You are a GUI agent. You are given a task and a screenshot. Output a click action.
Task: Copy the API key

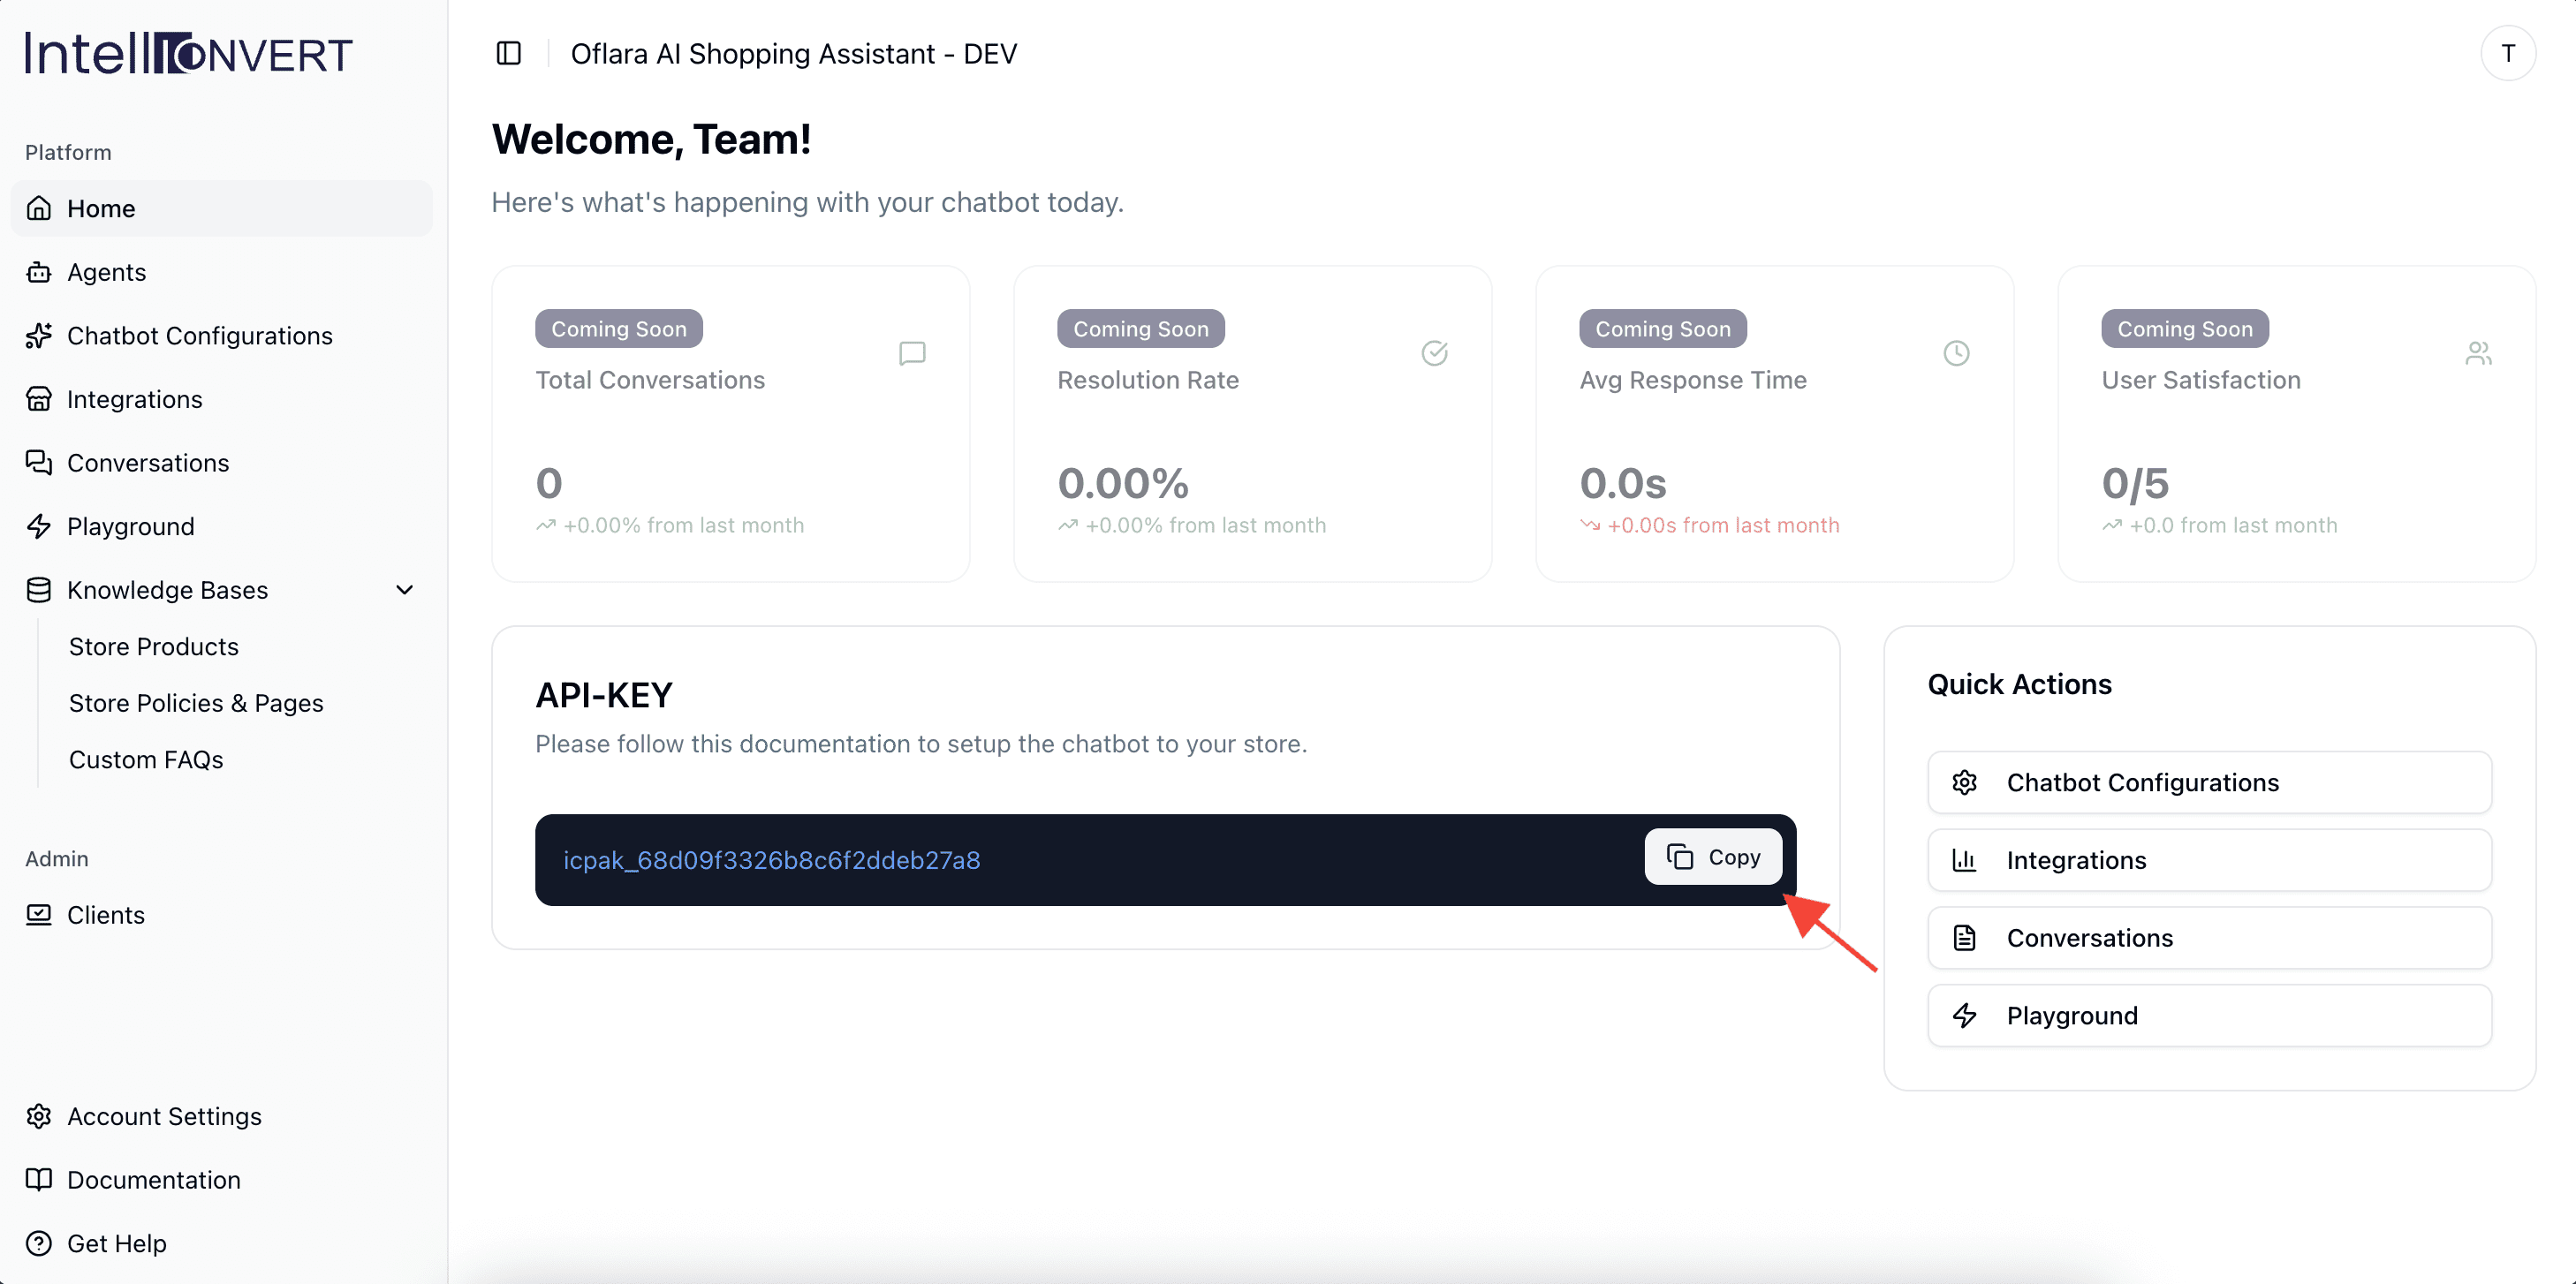point(1713,857)
